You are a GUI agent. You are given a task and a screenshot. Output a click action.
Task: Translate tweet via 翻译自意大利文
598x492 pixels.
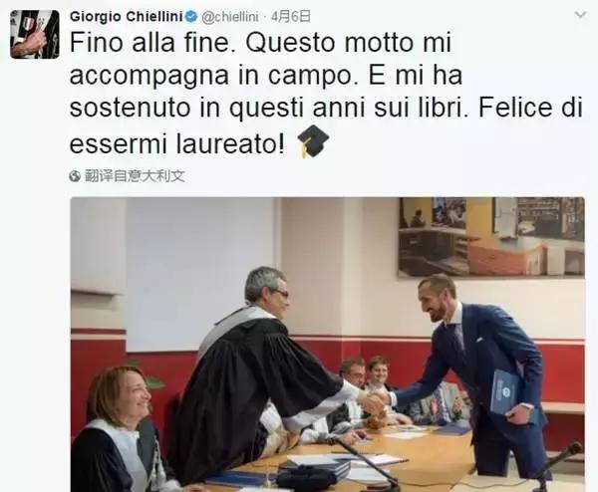click(135, 176)
